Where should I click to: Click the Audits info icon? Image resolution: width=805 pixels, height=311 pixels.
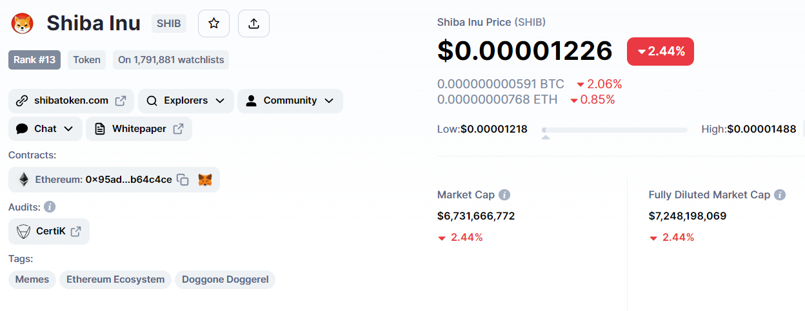coord(50,207)
